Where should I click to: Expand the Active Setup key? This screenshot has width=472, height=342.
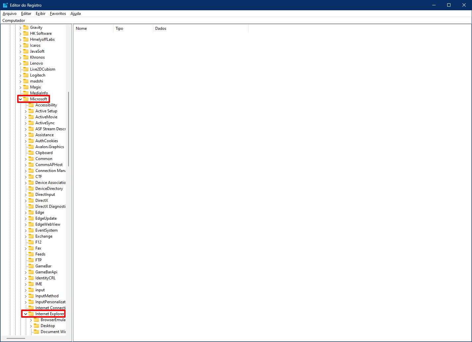(26, 111)
